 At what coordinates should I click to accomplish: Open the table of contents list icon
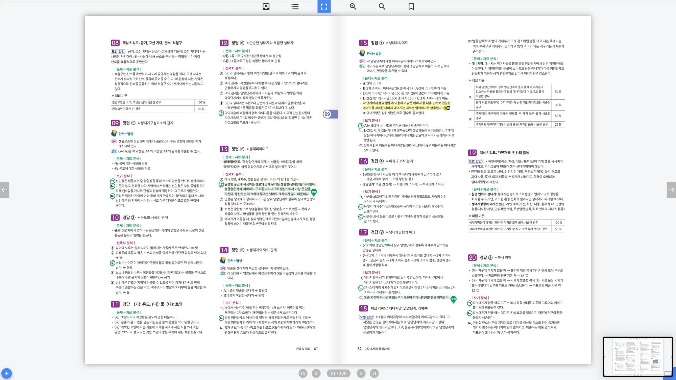pyautogui.click(x=295, y=6)
